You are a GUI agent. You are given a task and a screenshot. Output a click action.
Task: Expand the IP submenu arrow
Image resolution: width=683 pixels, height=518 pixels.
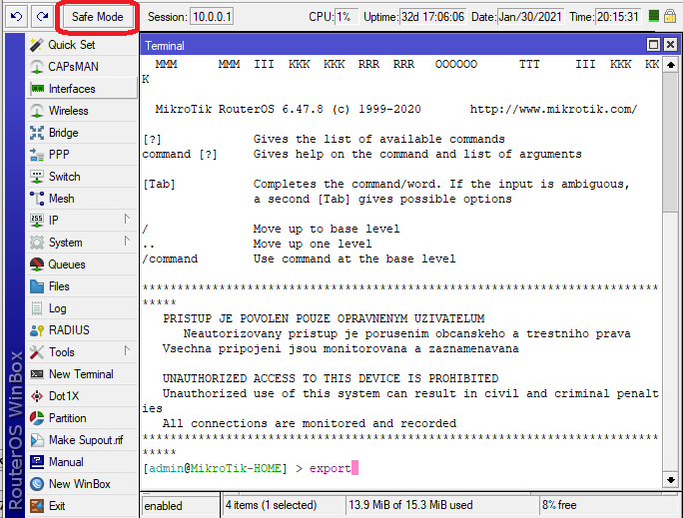pyautogui.click(x=127, y=219)
